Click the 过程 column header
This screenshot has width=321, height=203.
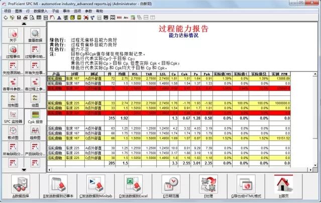(75, 74)
